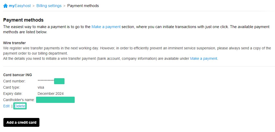Open the myEasyhost breadcrumb link
The width and height of the screenshot is (275, 132).
[20, 6]
